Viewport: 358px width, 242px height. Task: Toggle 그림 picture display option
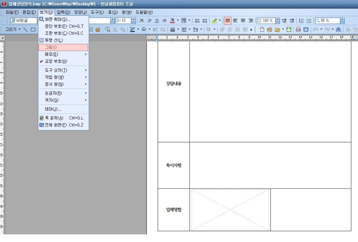coord(63,47)
